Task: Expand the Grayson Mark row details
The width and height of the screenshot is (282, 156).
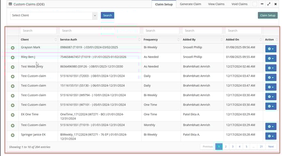Action: click(13, 48)
